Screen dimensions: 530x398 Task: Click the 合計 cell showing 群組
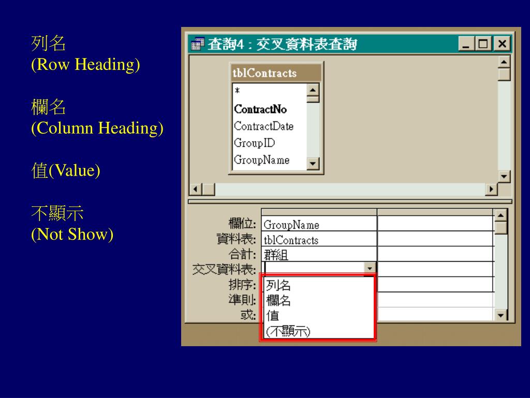pyautogui.click(x=319, y=254)
